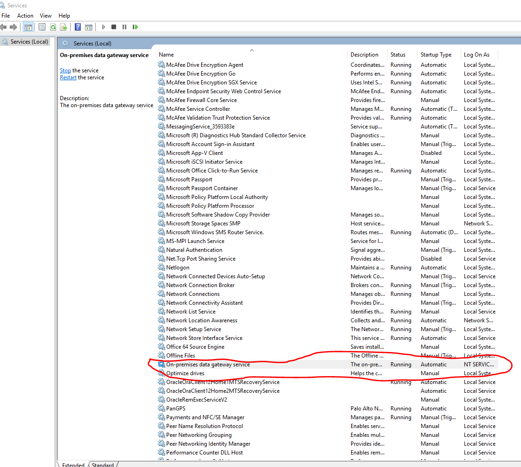
Task: Open the File menu
Action: pyautogui.click(x=6, y=16)
